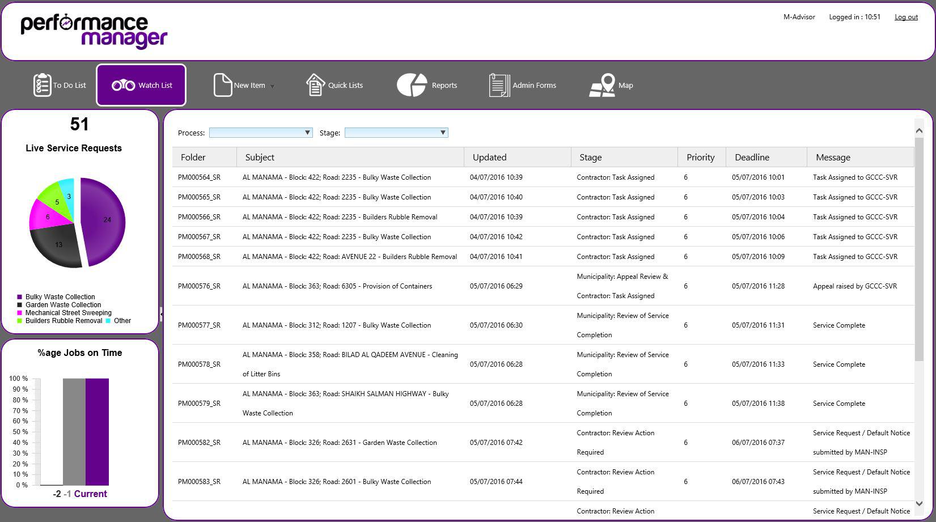Click the purple Current bar in chart
The width and height of the screenshot is (936, 522).
pyautogui.click(x=97, y=431)
